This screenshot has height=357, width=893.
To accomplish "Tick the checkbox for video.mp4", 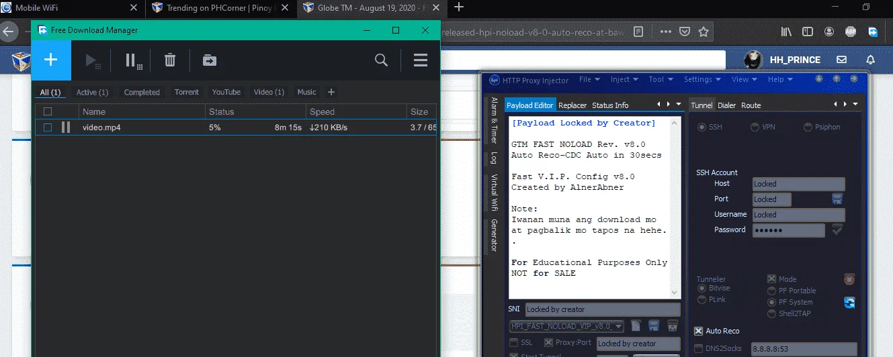I will coord(47,127).
